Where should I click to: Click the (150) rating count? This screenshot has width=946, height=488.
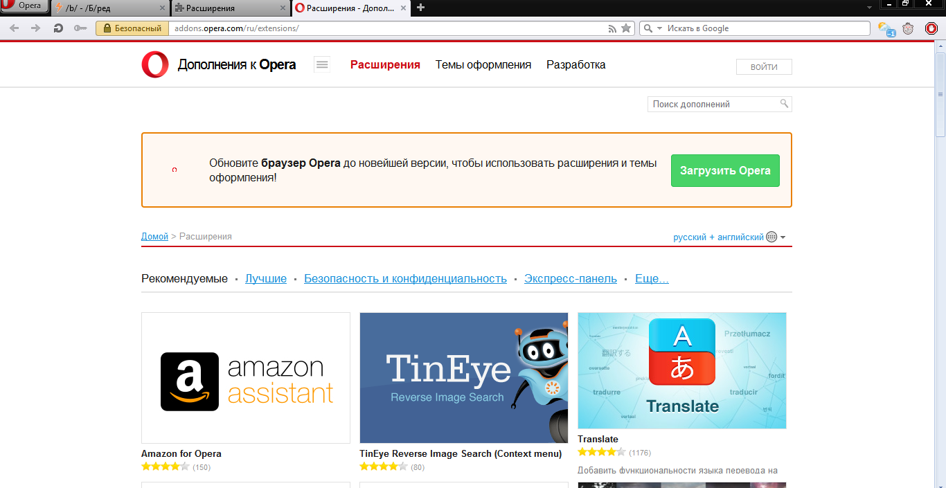202,467
